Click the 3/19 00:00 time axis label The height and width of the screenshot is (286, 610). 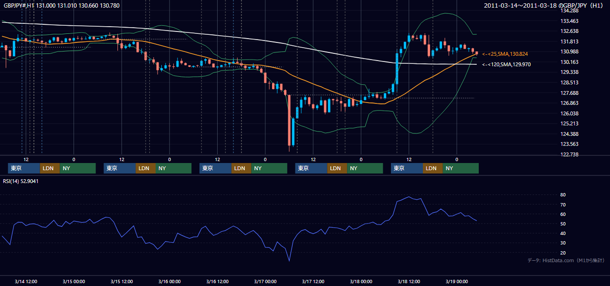tap(456, 281)
